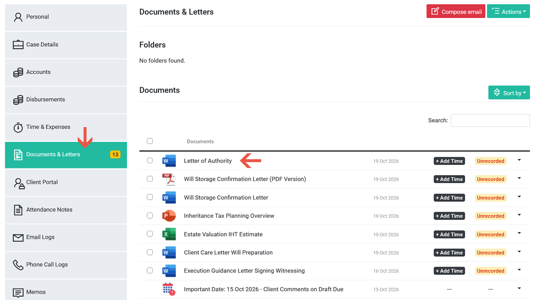Click the Time & Expenses stopwatch icon
533x300 pixels.
coord(18,127)
